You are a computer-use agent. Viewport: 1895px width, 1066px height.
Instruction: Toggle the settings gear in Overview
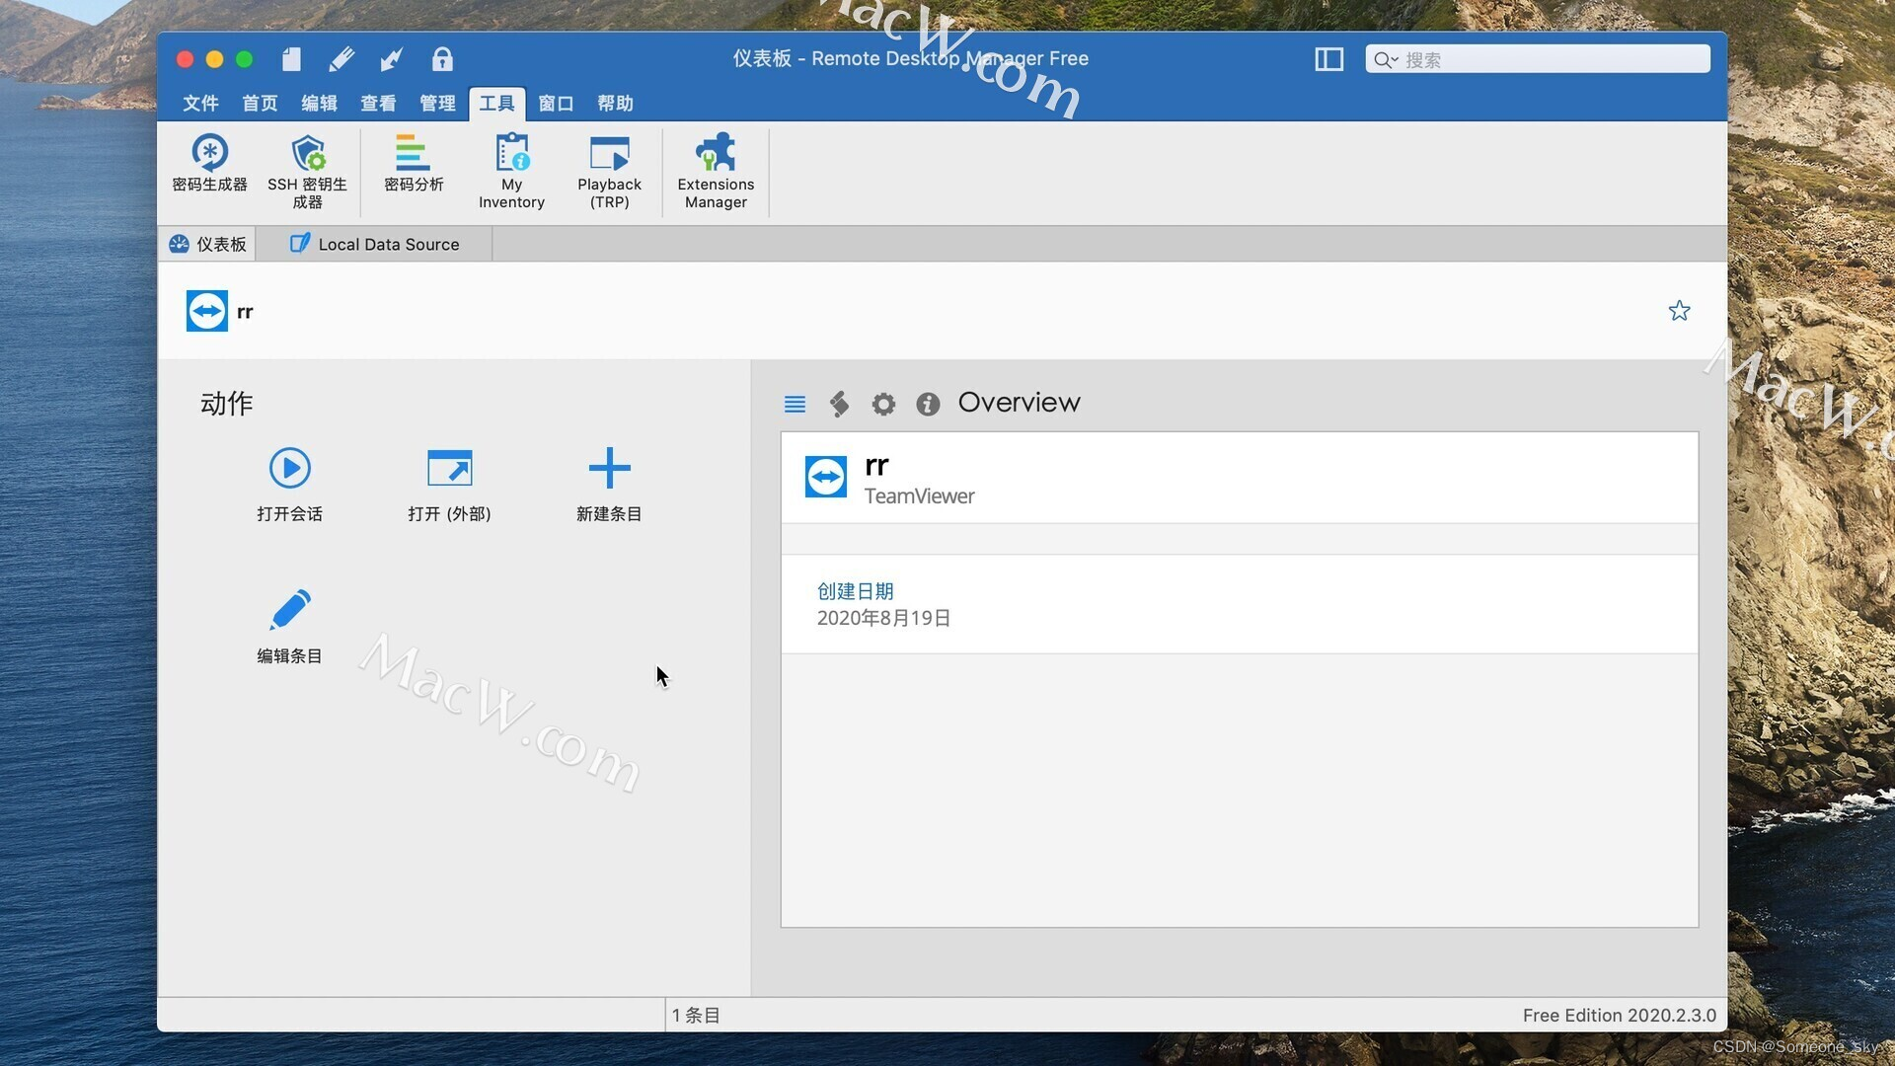coord(883,402)
